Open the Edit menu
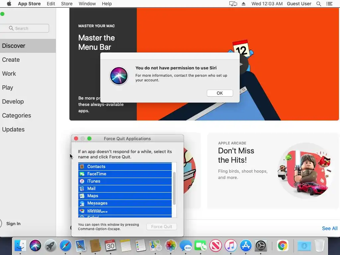This screenshot has width=340, height=255. (51, 4)
